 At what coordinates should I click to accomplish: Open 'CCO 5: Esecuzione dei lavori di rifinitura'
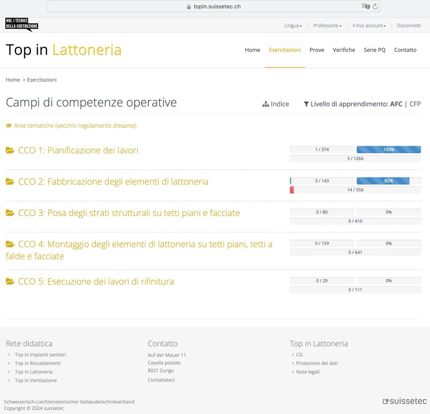[x=96, y=281]
